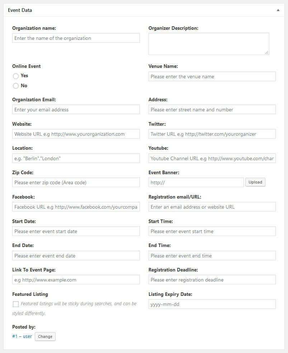Image resolution: width=288 pixels, height=353 pixels.
Task: Grab the Organizer Description resize handle
Action: pyautogui.click(x=266, y=52)
